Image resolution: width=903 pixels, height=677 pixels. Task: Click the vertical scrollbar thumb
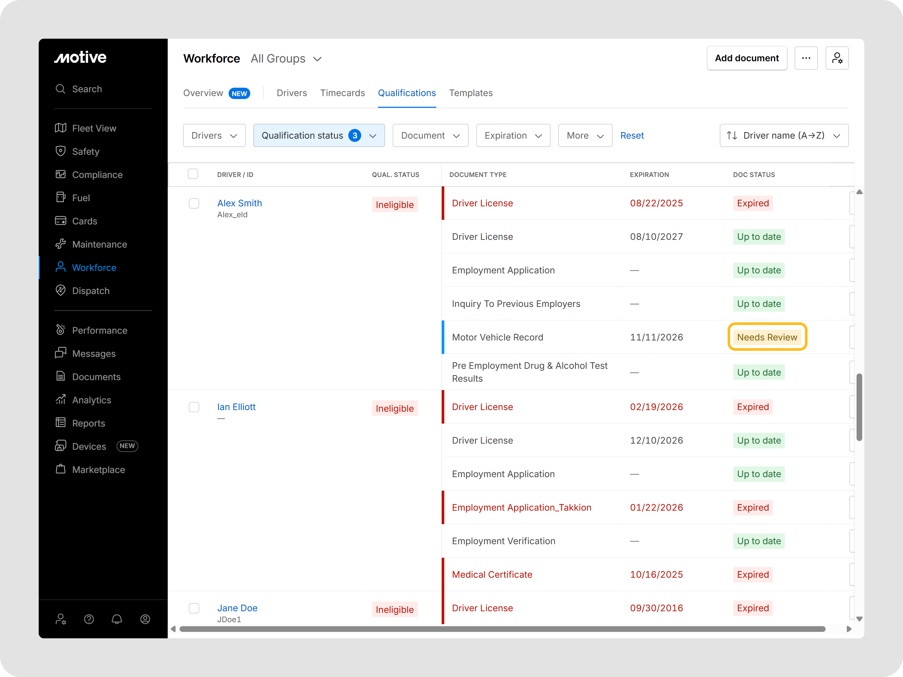click(859, 407)
